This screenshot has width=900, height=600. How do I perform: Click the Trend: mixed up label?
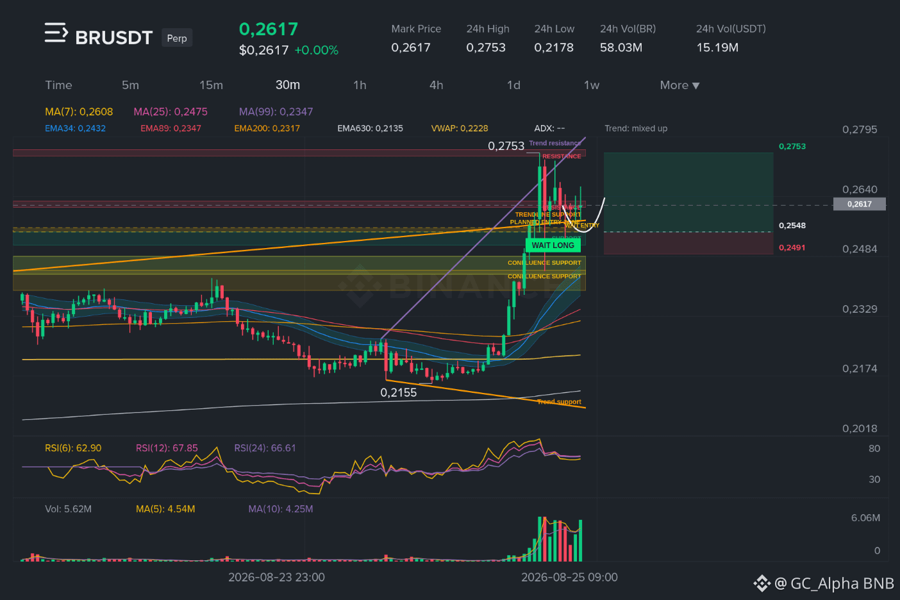coord(636,128)
